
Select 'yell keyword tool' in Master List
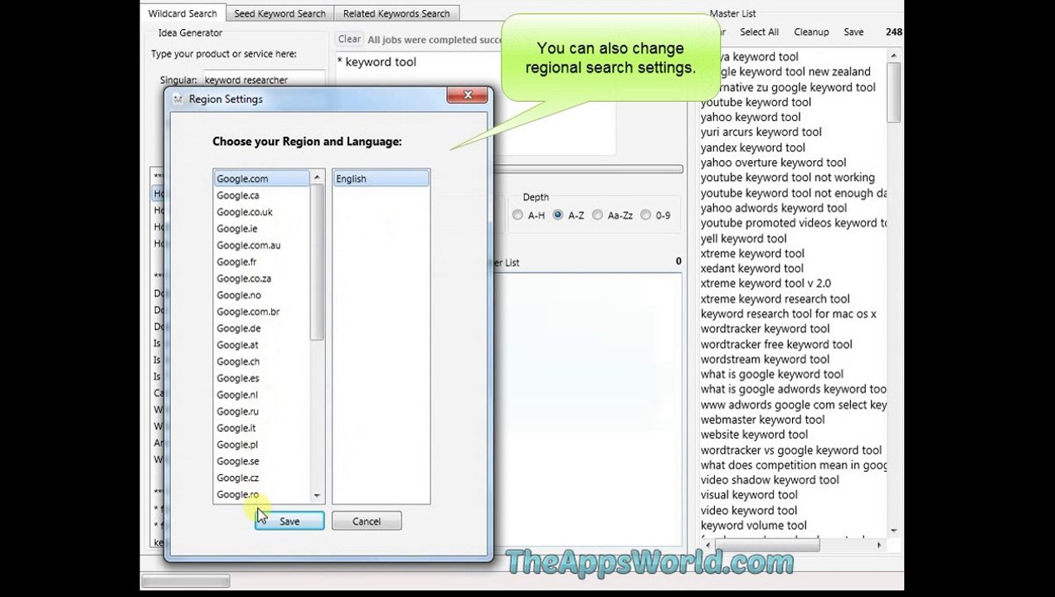coord(743,238)
